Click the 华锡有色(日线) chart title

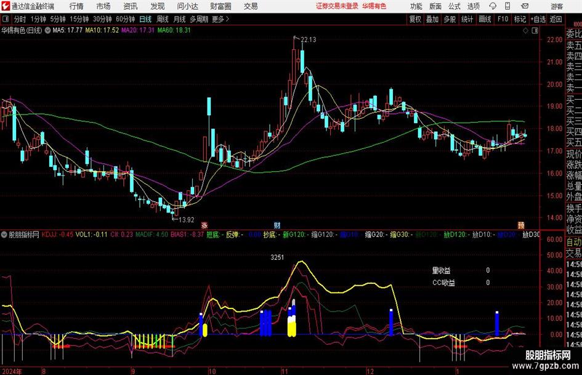coord(22,30)
